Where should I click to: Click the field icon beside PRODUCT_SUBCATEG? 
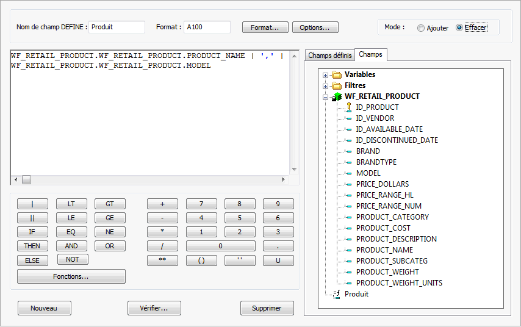click(348, 261)
